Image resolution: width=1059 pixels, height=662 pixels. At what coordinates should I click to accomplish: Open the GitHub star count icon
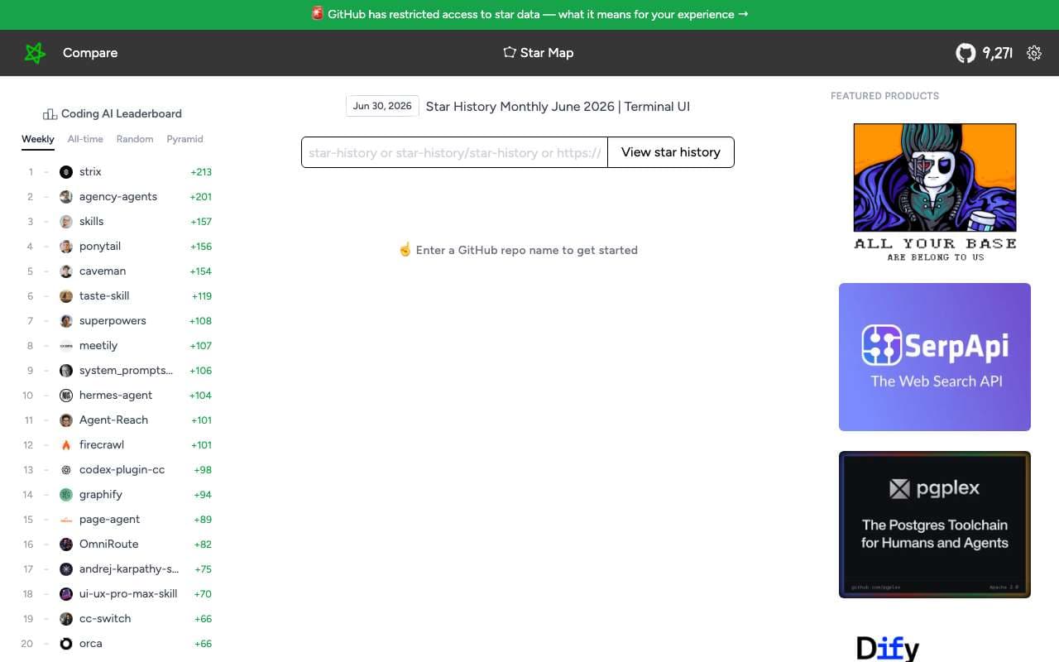966,53
